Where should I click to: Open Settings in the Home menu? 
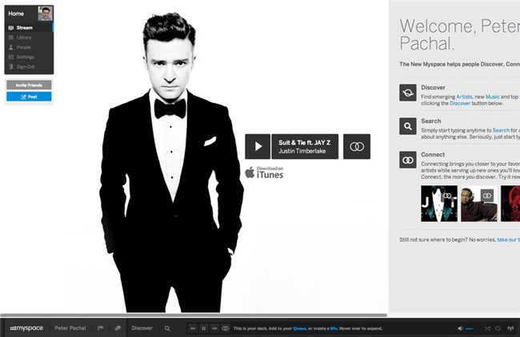point(26,57)
